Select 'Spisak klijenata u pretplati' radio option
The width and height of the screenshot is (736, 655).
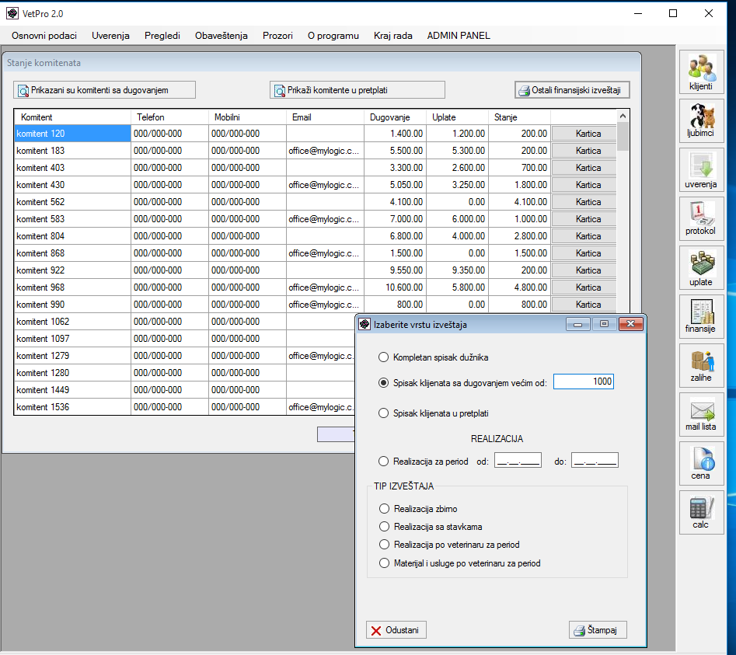point(382,413)
